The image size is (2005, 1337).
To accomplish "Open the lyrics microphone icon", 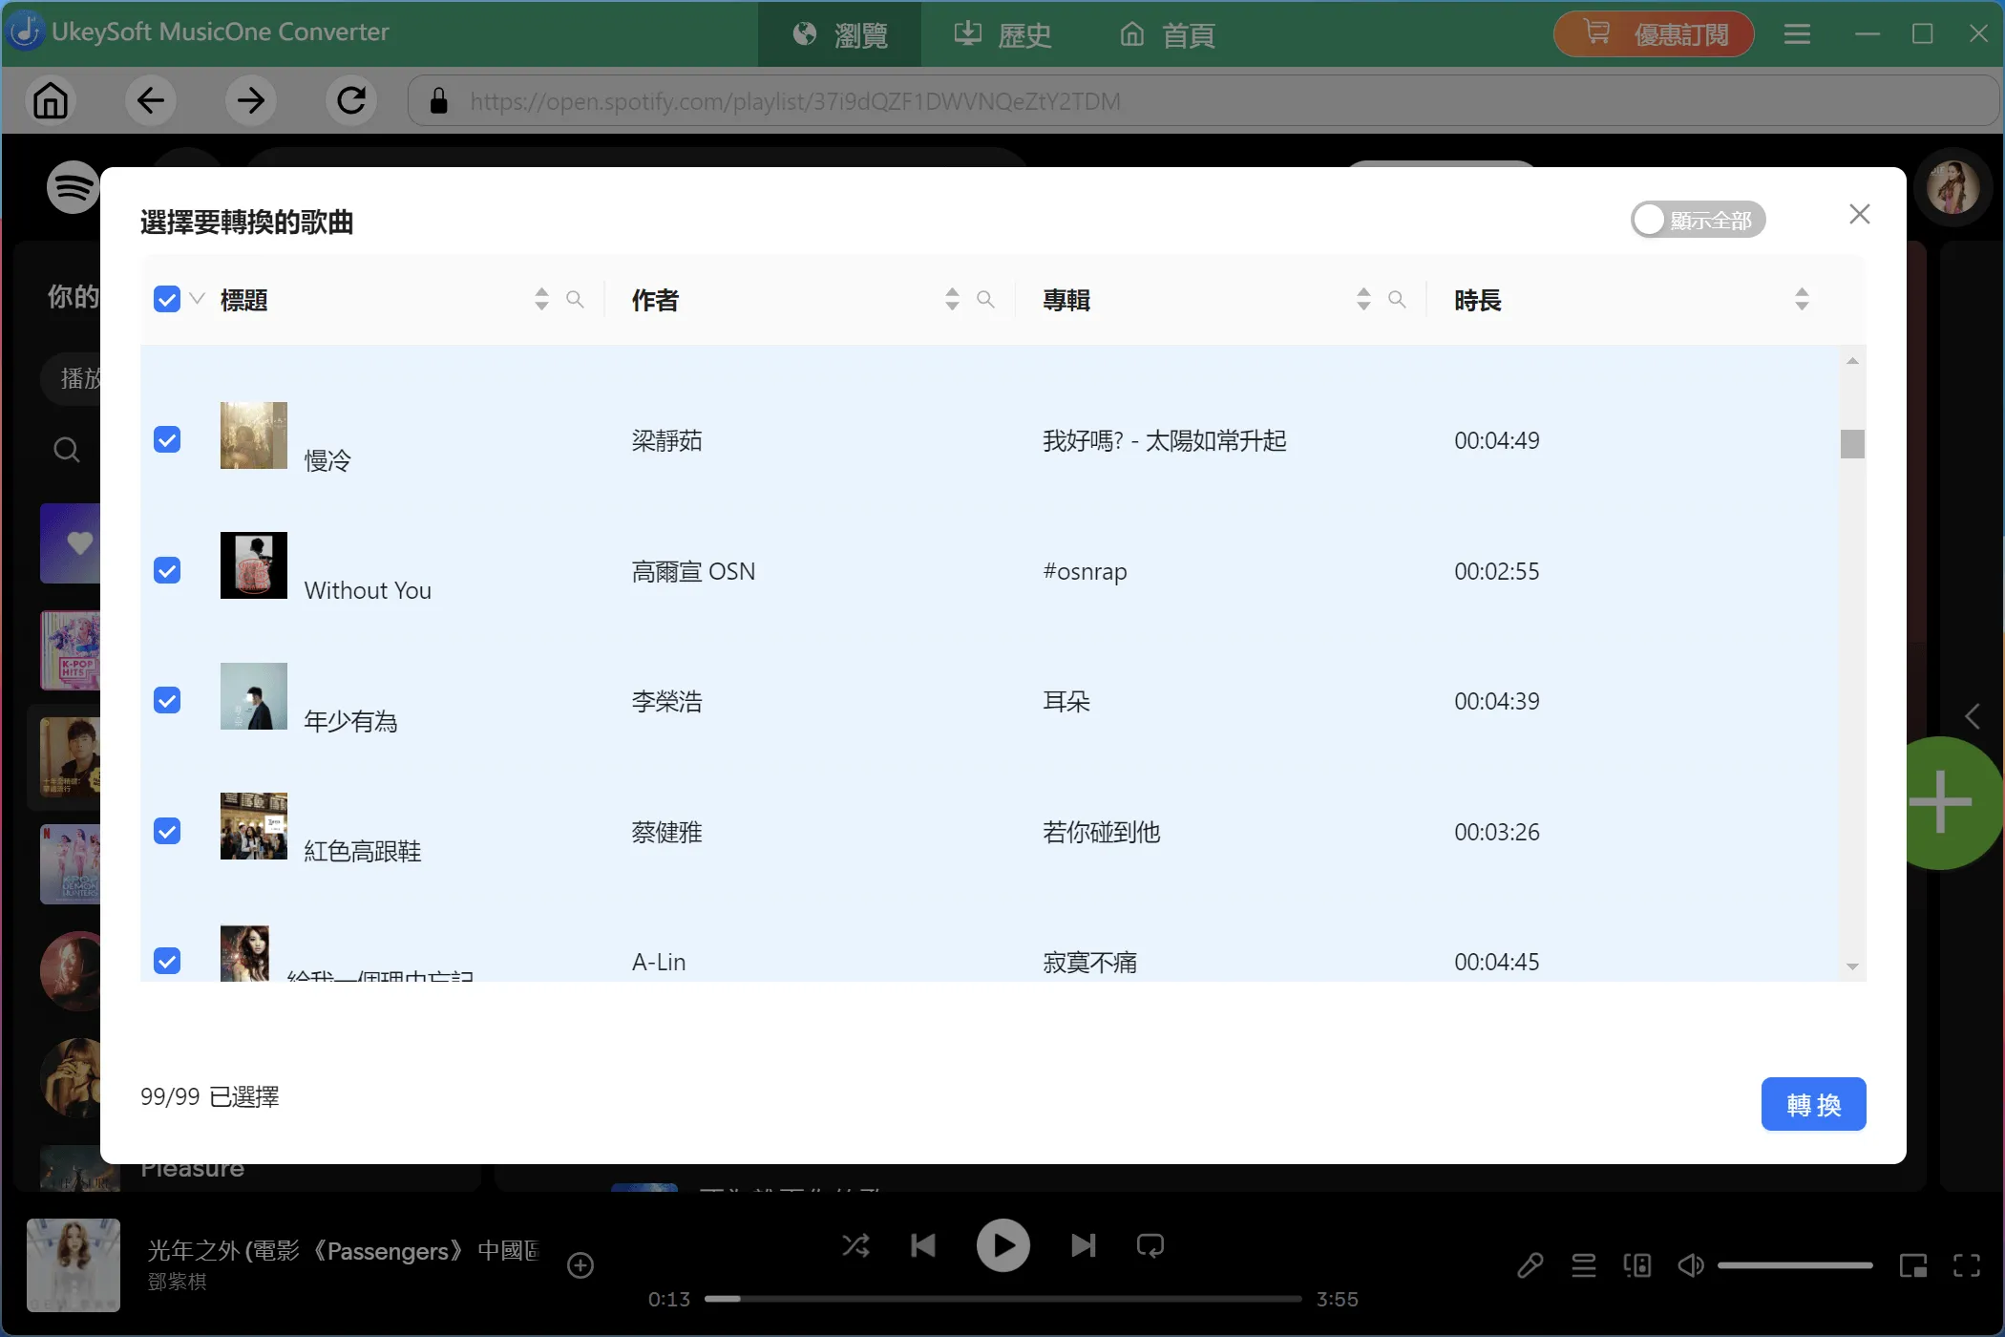I will click(x=1530, y=1265).
